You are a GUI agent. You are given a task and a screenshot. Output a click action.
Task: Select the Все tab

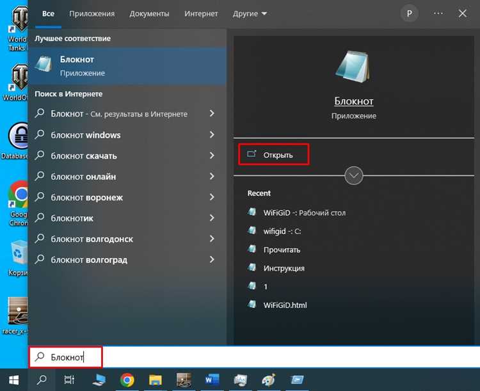click(49, 14)
